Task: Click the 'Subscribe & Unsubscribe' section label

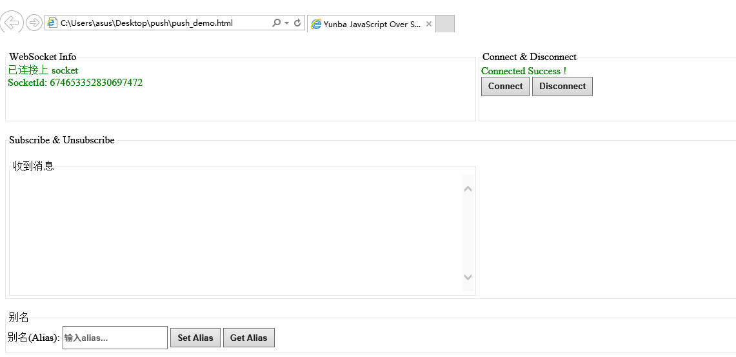Action: (x=62, y=140)
